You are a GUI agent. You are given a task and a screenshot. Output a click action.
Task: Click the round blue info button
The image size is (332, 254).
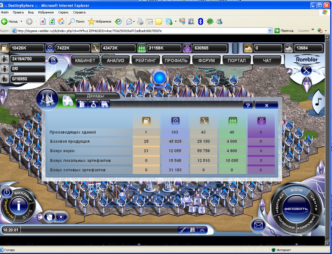pos(19,206)
